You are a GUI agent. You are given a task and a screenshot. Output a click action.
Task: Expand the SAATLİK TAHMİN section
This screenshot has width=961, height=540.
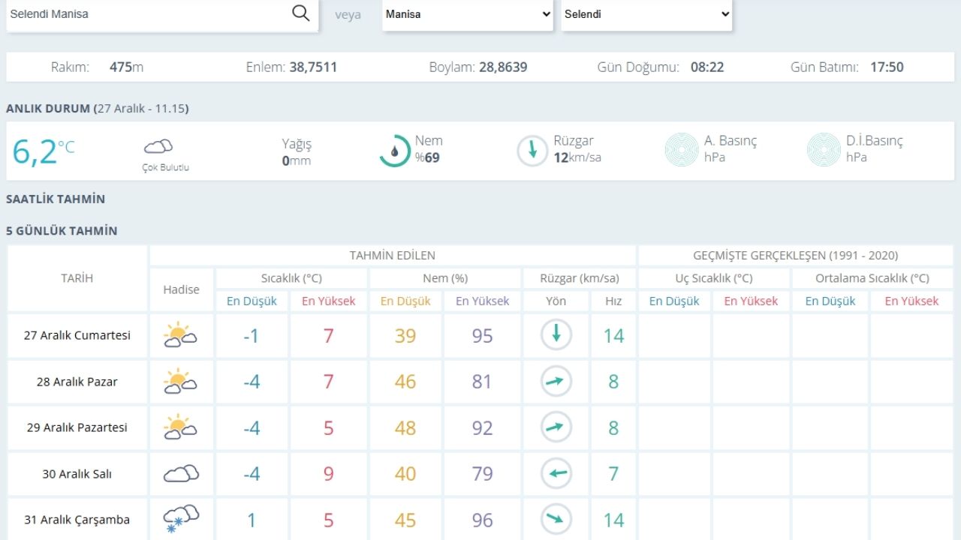point(56,199)
